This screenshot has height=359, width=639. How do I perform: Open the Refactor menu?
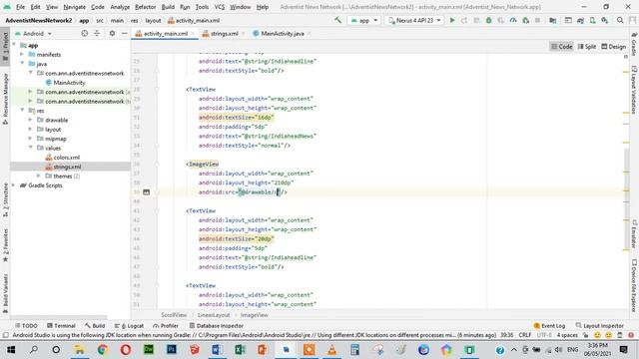coord(146,7)
